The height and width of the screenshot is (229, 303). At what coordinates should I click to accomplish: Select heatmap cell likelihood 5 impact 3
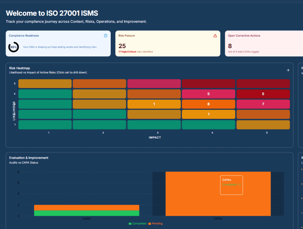click(x=154, y=84)
